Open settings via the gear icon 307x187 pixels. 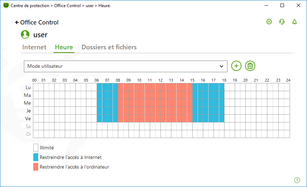click(x=269, y=22)
